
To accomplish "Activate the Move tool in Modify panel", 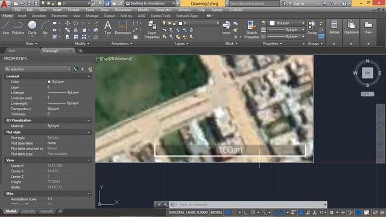I will [x=67, y=24].
